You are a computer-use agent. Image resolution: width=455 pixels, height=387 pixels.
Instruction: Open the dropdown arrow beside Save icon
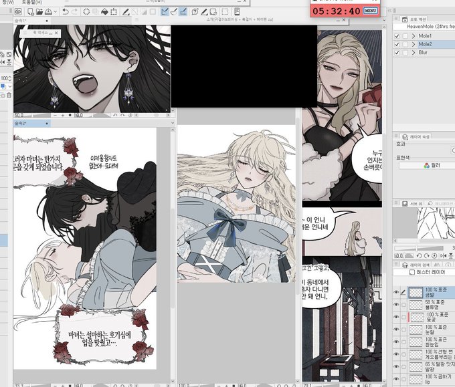[56, 12]
